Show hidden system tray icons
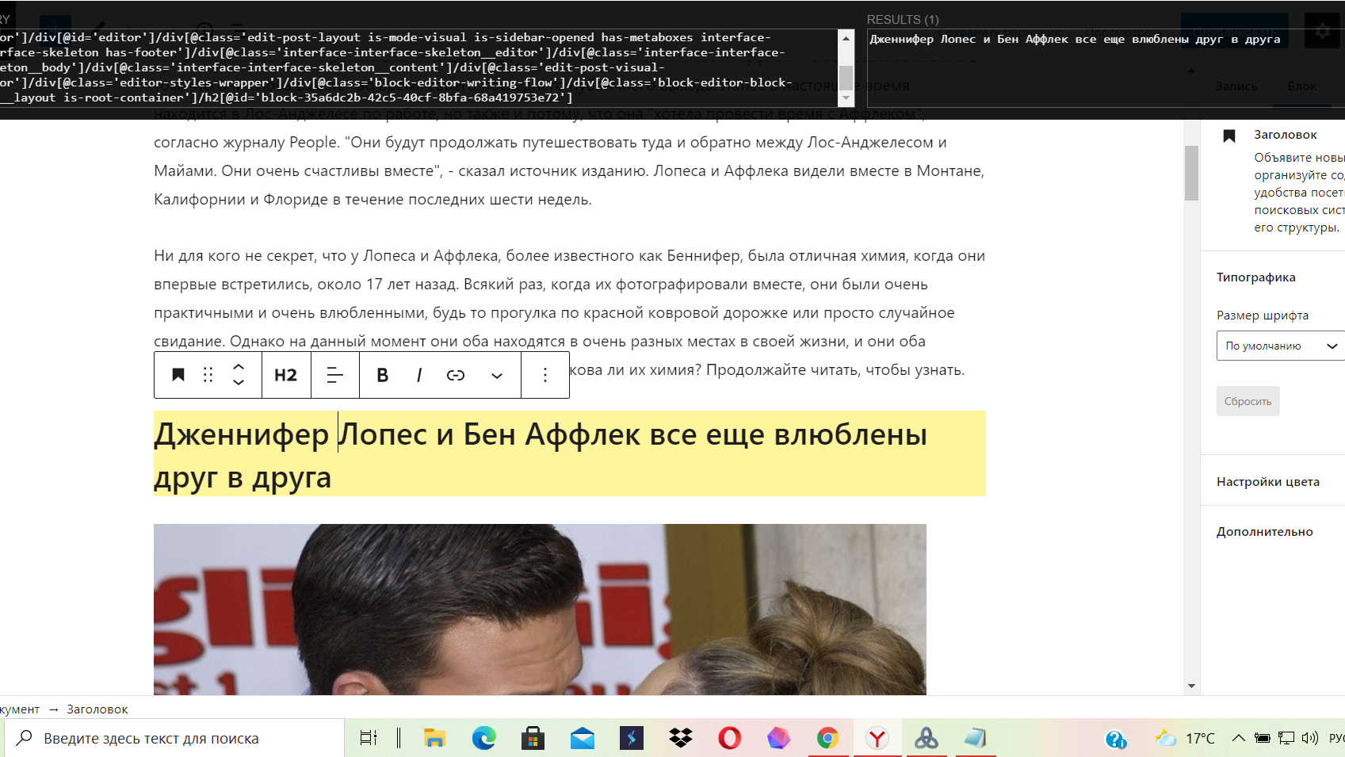The width and height of the screenshot is (1345, 757). (1238, 738)
